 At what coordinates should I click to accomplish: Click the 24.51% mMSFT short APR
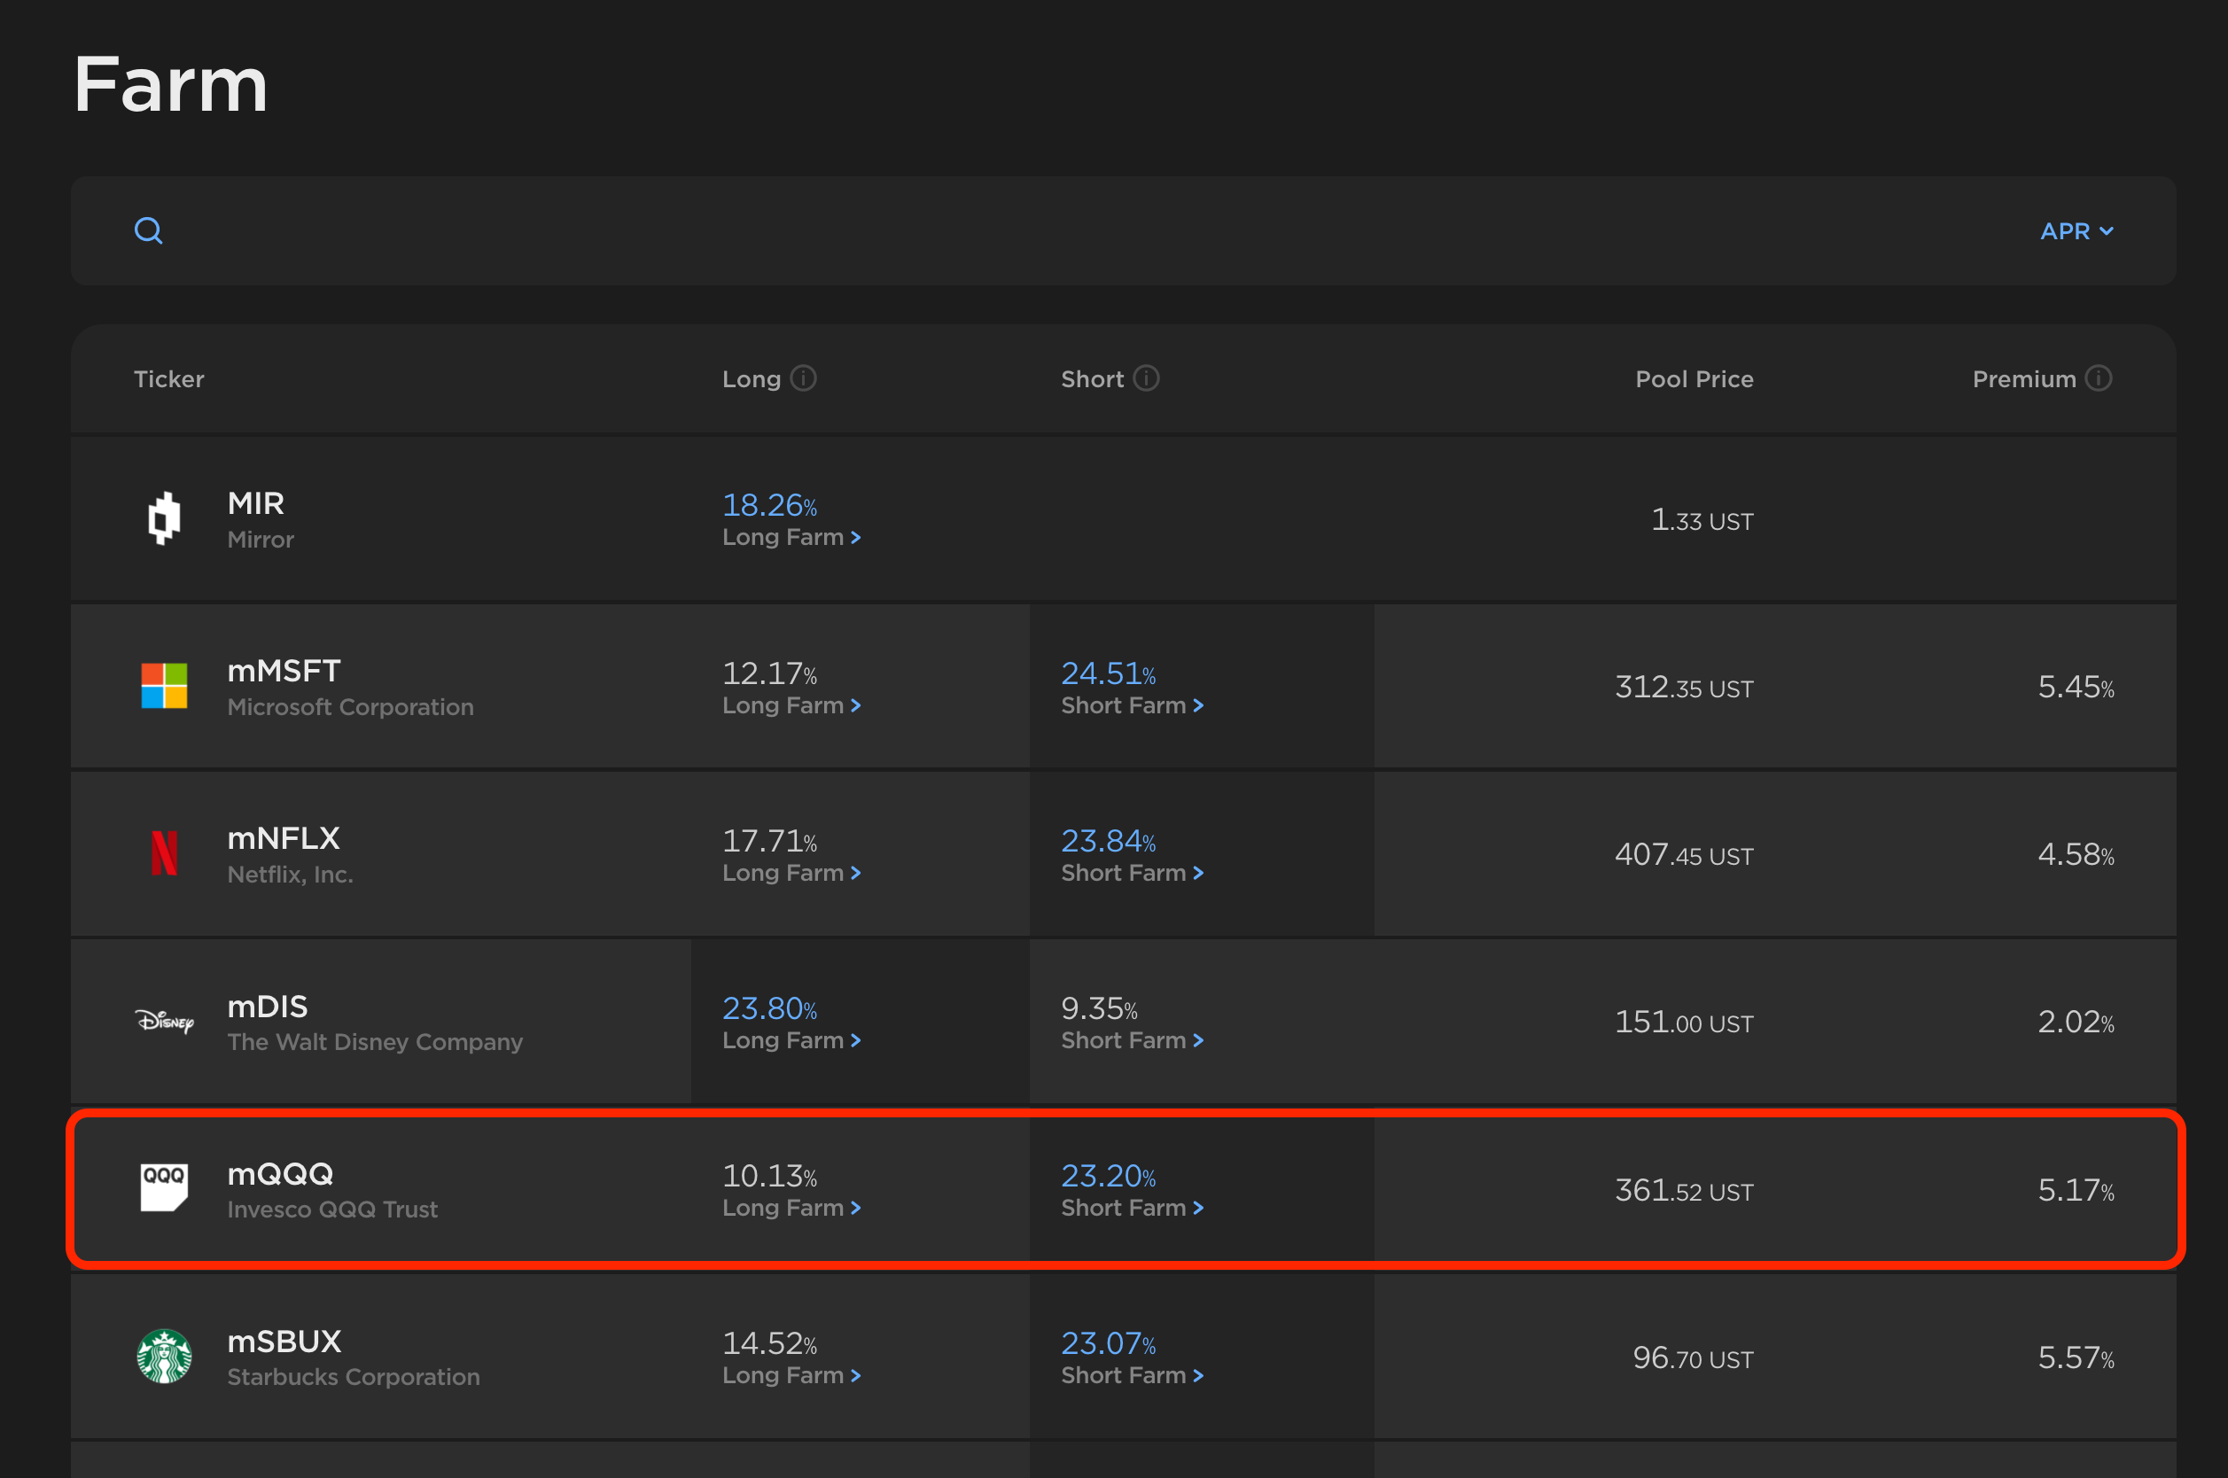[x=1109, y=673]
